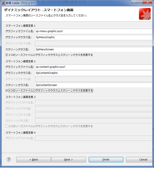Viewport: 154px width, 170px height.
Task: Click the help question mark icon
Action: tap(9, 159)
